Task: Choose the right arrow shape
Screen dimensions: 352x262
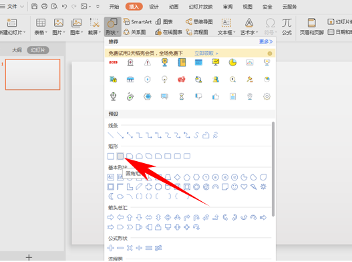Action: [111, 217]
